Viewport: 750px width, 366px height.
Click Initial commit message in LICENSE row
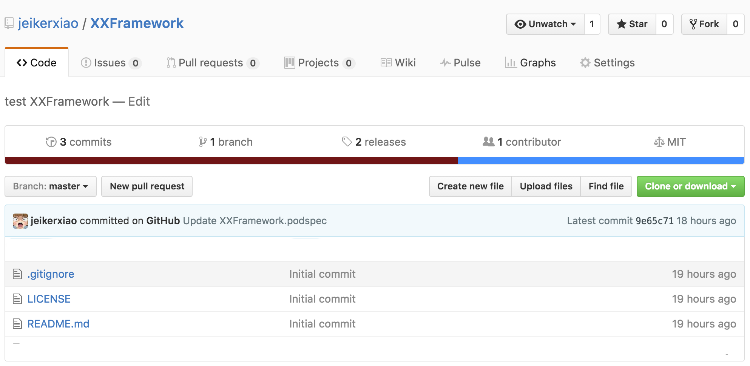[323, 299]
